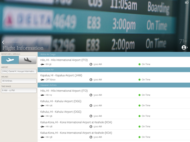
Task: Click the plane icon beside CPT 8700
Action: [42, 80]
